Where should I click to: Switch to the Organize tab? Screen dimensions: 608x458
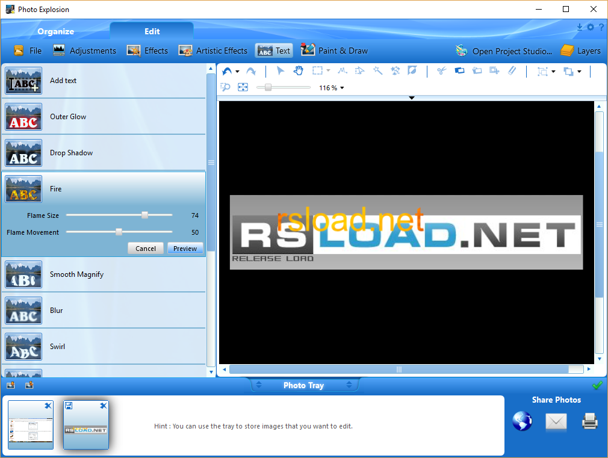tap(55, 31)
